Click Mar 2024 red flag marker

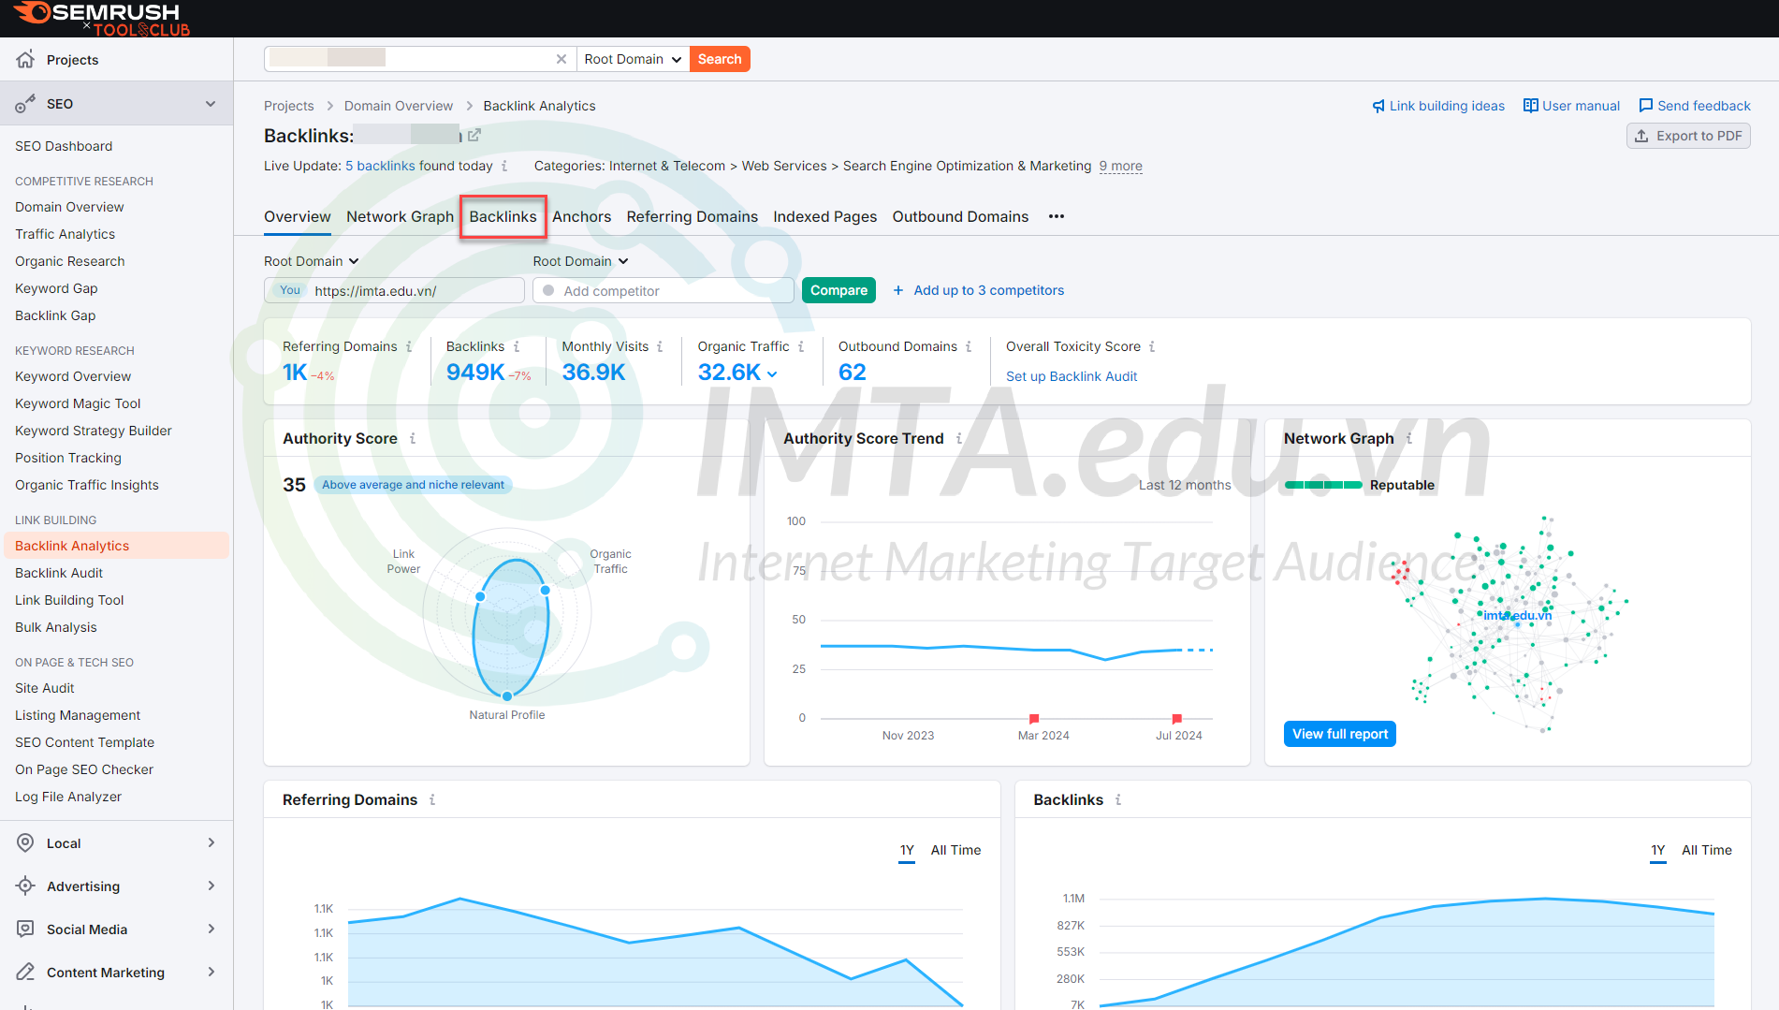tap(1034, 719)
